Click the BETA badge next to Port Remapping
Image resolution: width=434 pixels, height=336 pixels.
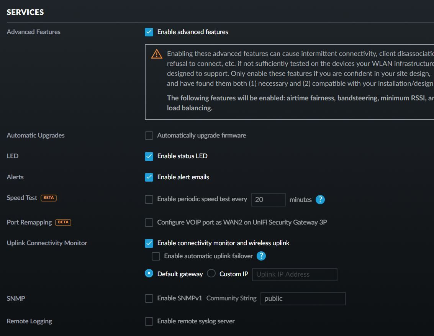[x=63, y=222]
